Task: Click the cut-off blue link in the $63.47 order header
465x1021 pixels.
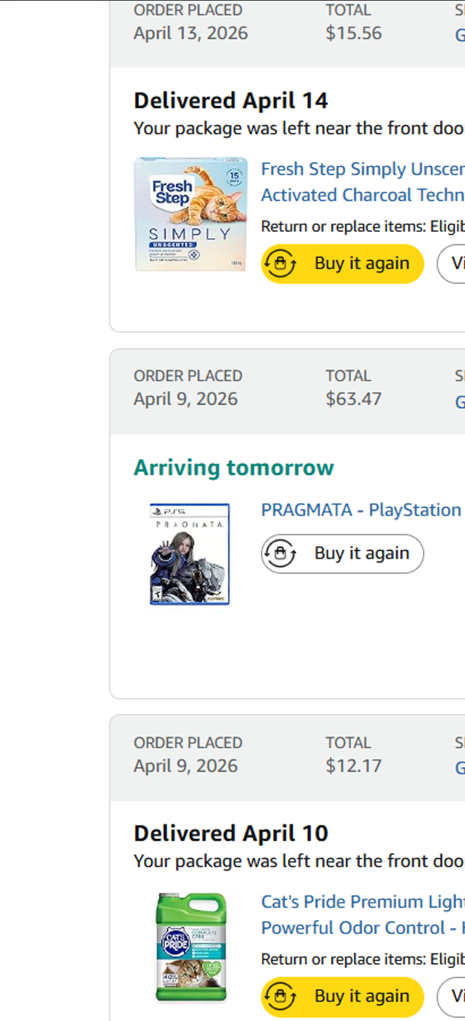Action: (x=460, y=401)
